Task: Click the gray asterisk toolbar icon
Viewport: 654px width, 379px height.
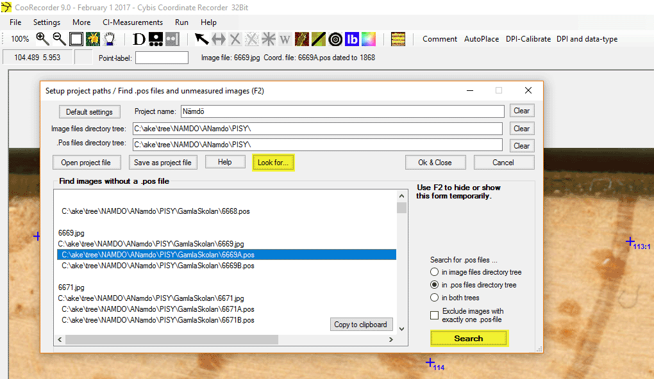Action: coord(268,39)
